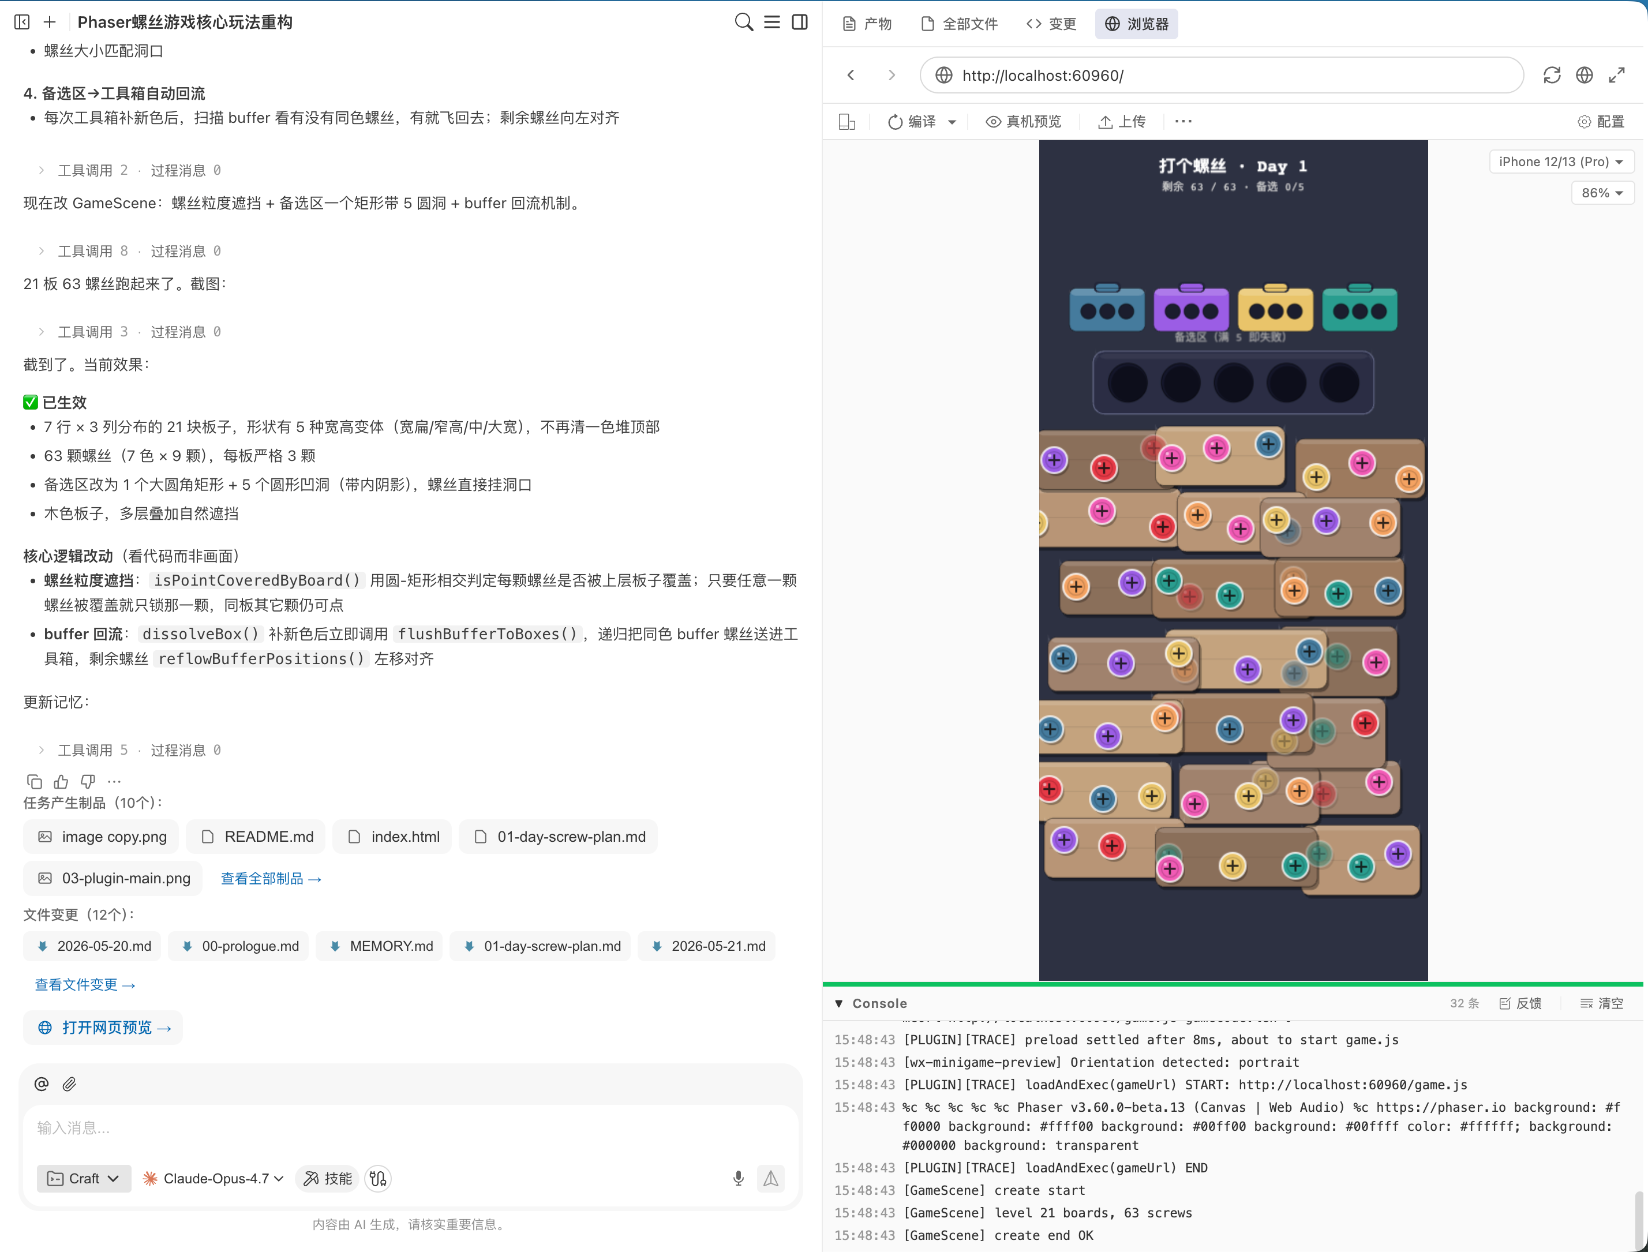The width and height of the screenshot is (1648, 1252).
Task: Click 清空 to clear the Console
Action: [x=1602, y=1004]
